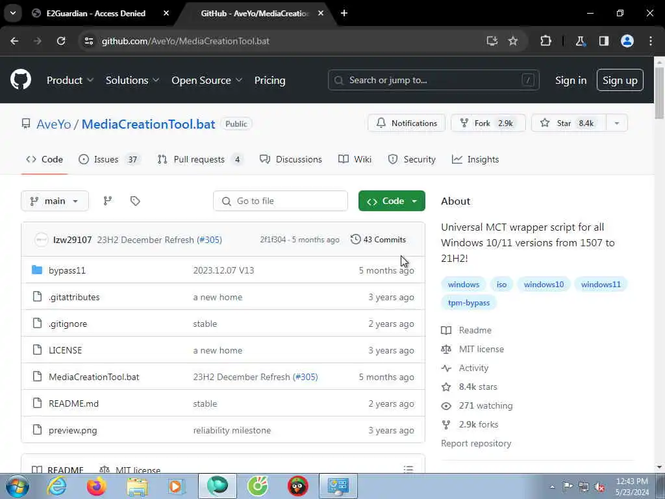The width and height of the screenshot is (665, 499).
Task: Open the green Code dropdown button
Action: [x=392, y=201]
